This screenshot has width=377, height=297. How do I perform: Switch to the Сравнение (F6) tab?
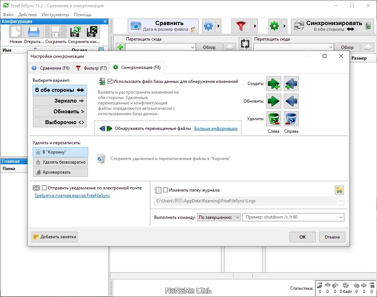51,68
